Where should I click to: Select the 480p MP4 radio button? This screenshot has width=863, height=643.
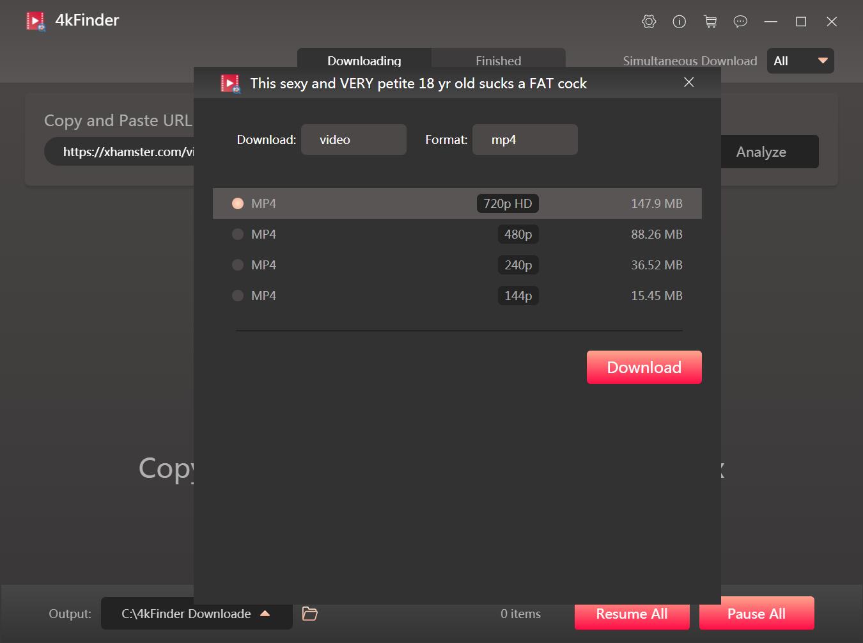(238, 234)
